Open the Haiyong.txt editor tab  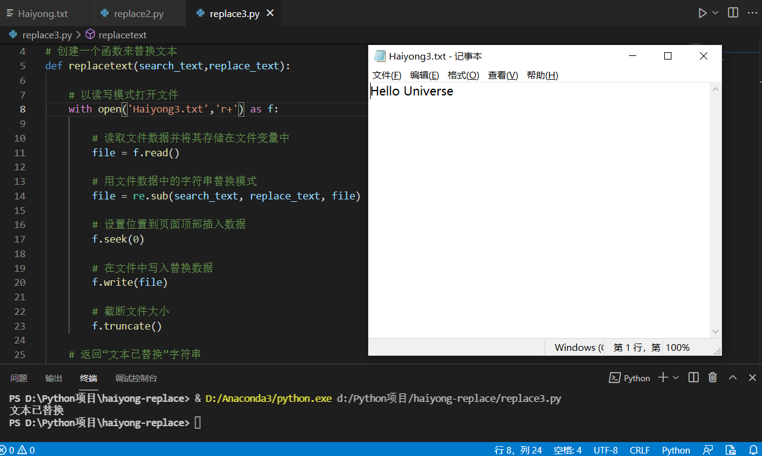pyautogui.click(x=43, y=13)
